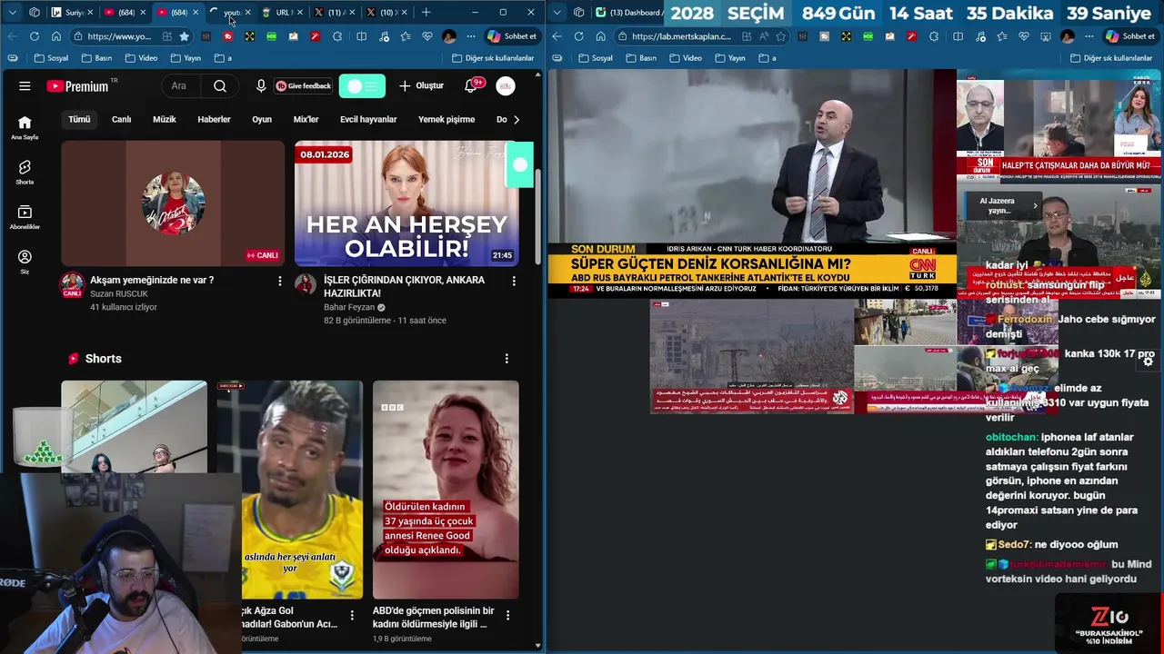Show next category chips with arrow
This screenshot has height=654, width=1164.
(x=517, y=119)
